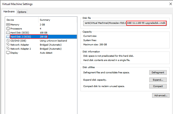Click the Hard Disk 2 (SCSI) drive icon
The image size is (173, 114).
coord(8,36)
